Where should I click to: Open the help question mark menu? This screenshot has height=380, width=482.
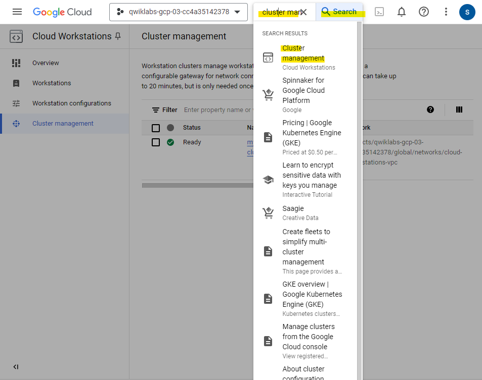(x=424, y=12)
